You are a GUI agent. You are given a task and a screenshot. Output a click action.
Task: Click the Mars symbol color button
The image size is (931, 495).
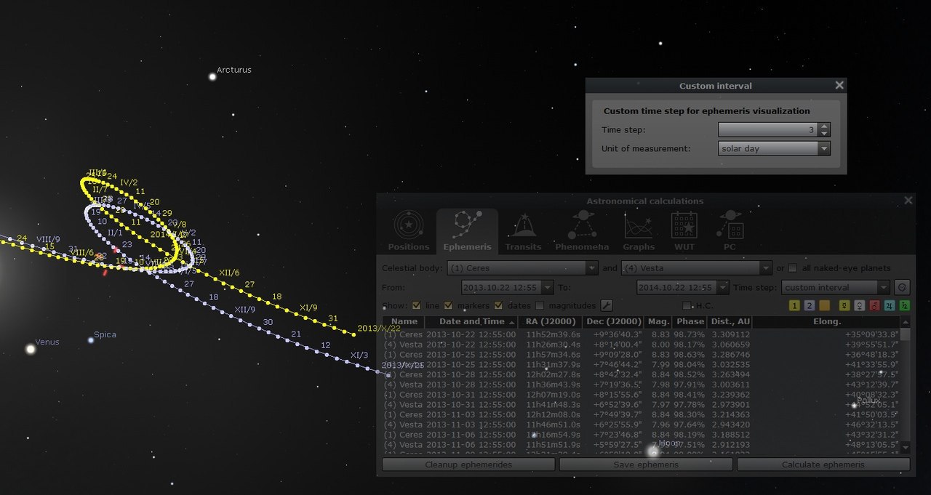[875, 305]
